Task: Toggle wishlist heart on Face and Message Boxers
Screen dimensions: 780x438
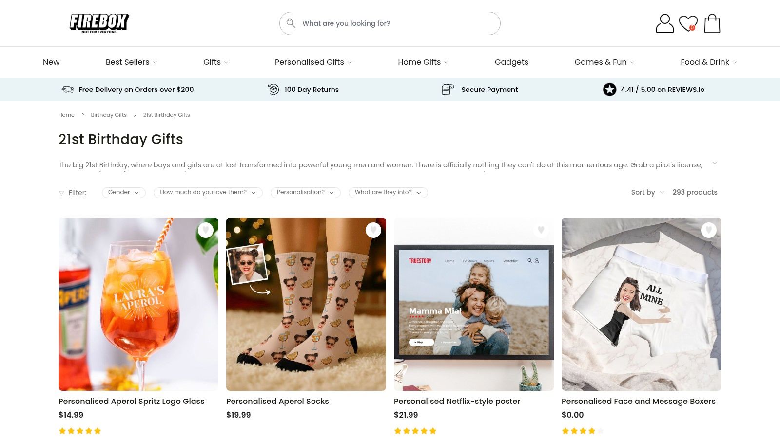Action: coord(709,230)
